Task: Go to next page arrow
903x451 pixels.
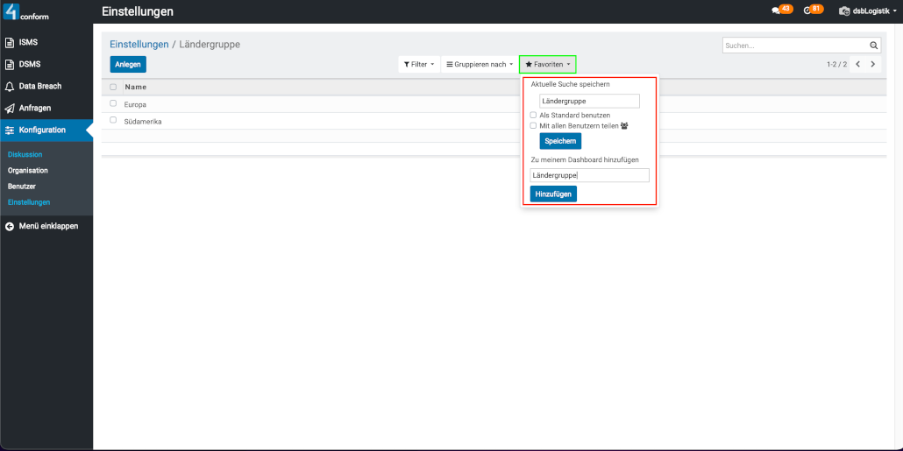Action: (872, 65)
